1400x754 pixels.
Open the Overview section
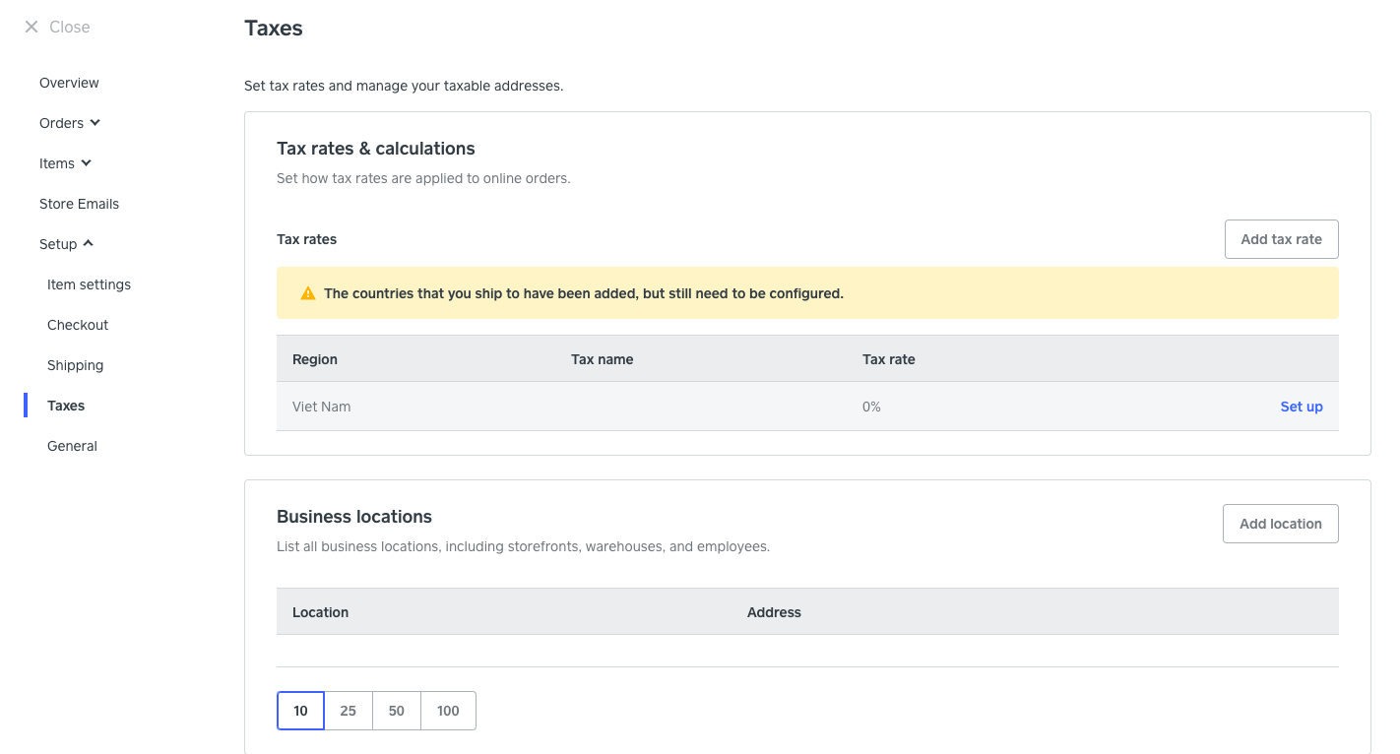69,83
